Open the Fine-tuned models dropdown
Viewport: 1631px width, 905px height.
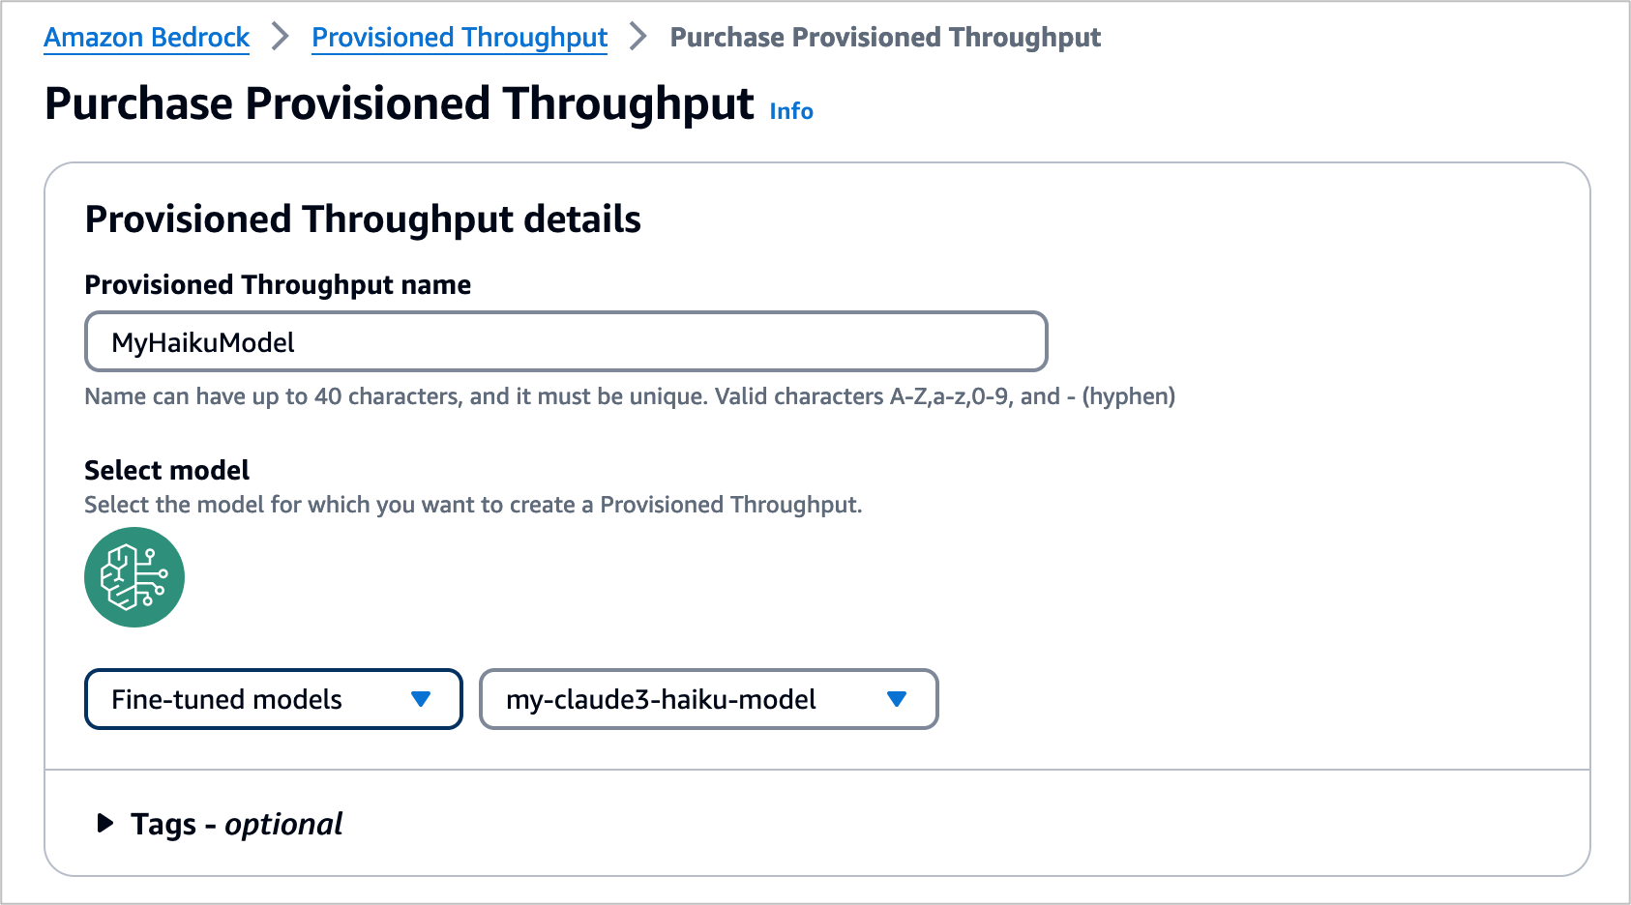point(274,699)
